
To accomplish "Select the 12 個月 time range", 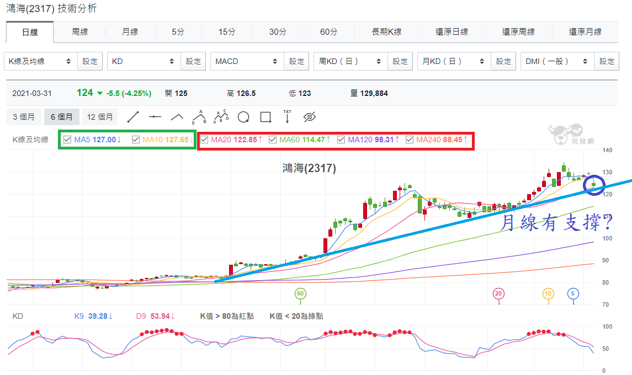I will coord(100,117).
